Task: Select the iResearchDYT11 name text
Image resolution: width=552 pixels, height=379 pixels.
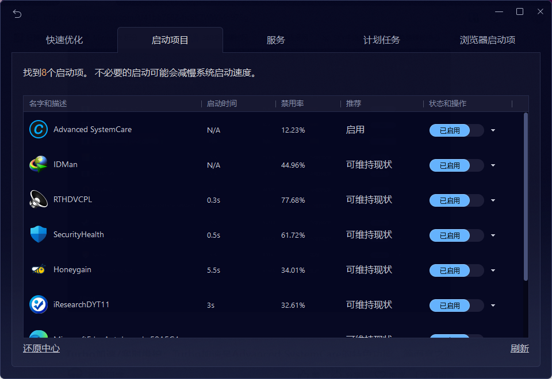Action: coord(81,304)
